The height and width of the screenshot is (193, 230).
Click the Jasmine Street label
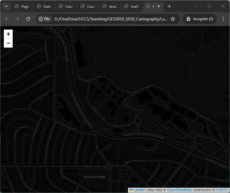click(78, 151)
